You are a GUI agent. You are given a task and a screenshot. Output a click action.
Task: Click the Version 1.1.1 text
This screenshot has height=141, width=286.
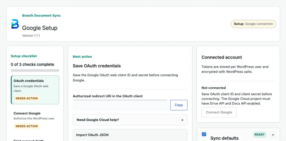31,36
